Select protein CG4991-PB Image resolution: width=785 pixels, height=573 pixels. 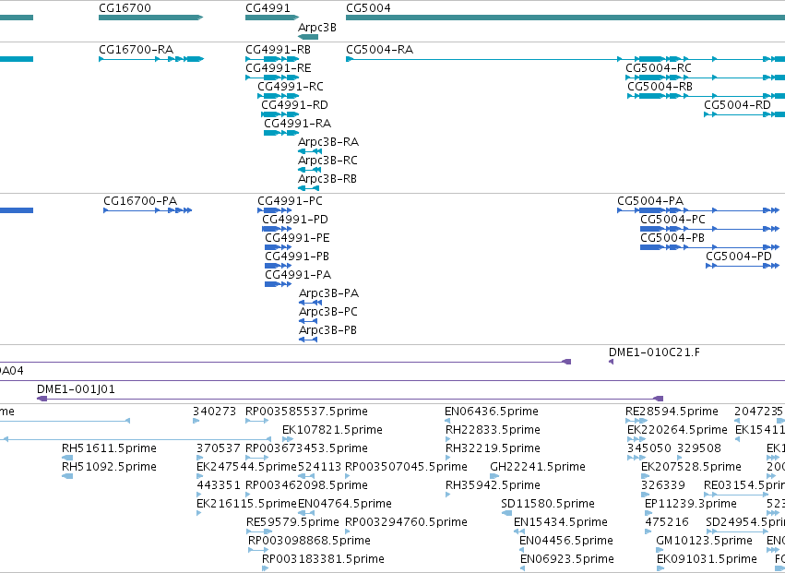(x=297, y=257)
